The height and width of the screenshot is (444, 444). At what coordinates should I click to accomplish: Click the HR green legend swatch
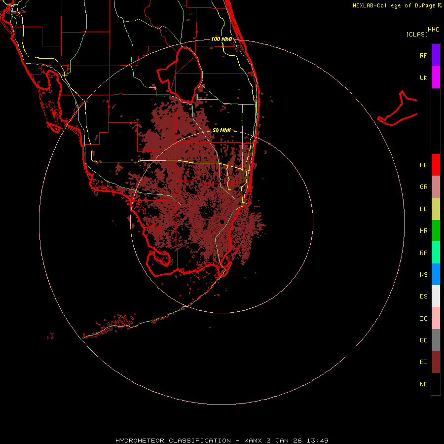[x=436, y=231]
